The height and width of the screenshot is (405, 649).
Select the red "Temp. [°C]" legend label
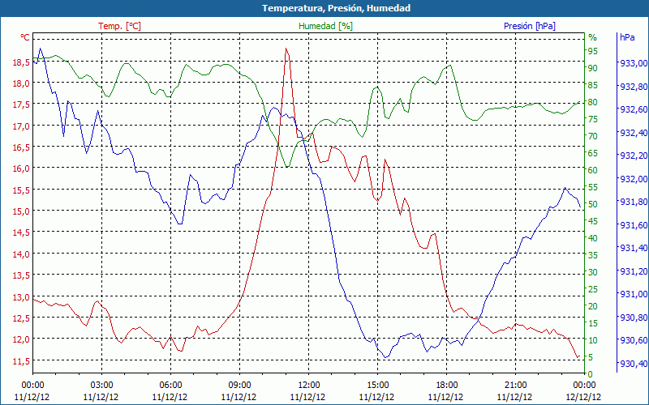pos(119,26)
